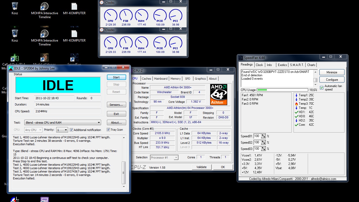The image size is (359, 202).
Task: Click the SP2004 title bar icon
Action: click(x=11, y=68)
